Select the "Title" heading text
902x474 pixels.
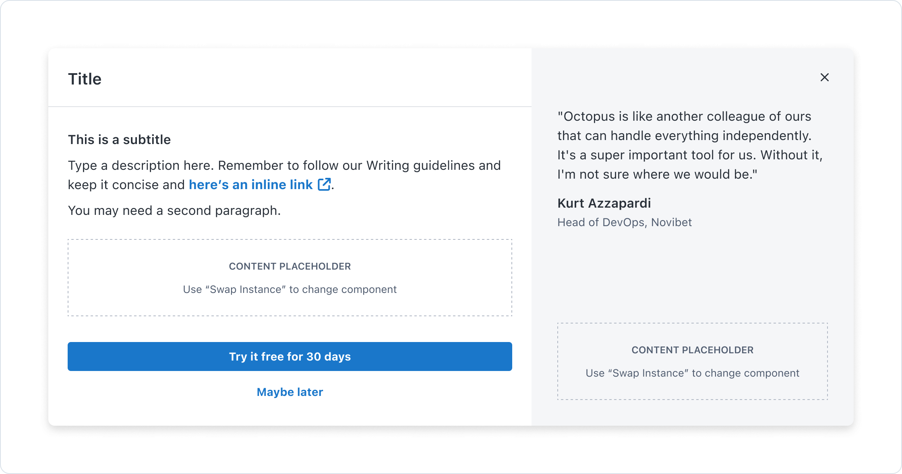(x=85, y=79)
